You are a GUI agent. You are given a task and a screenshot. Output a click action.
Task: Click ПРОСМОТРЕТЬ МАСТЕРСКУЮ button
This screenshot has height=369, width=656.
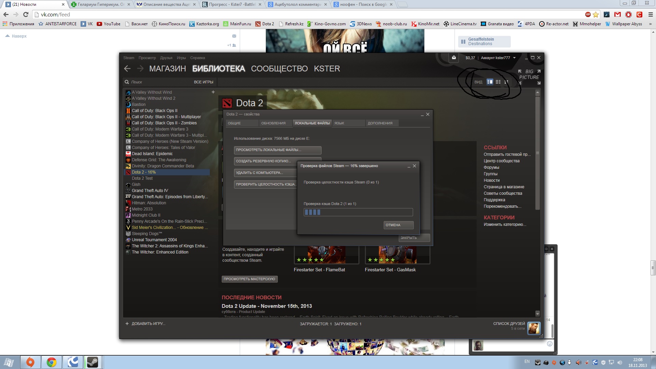click(x=249, y=279)
